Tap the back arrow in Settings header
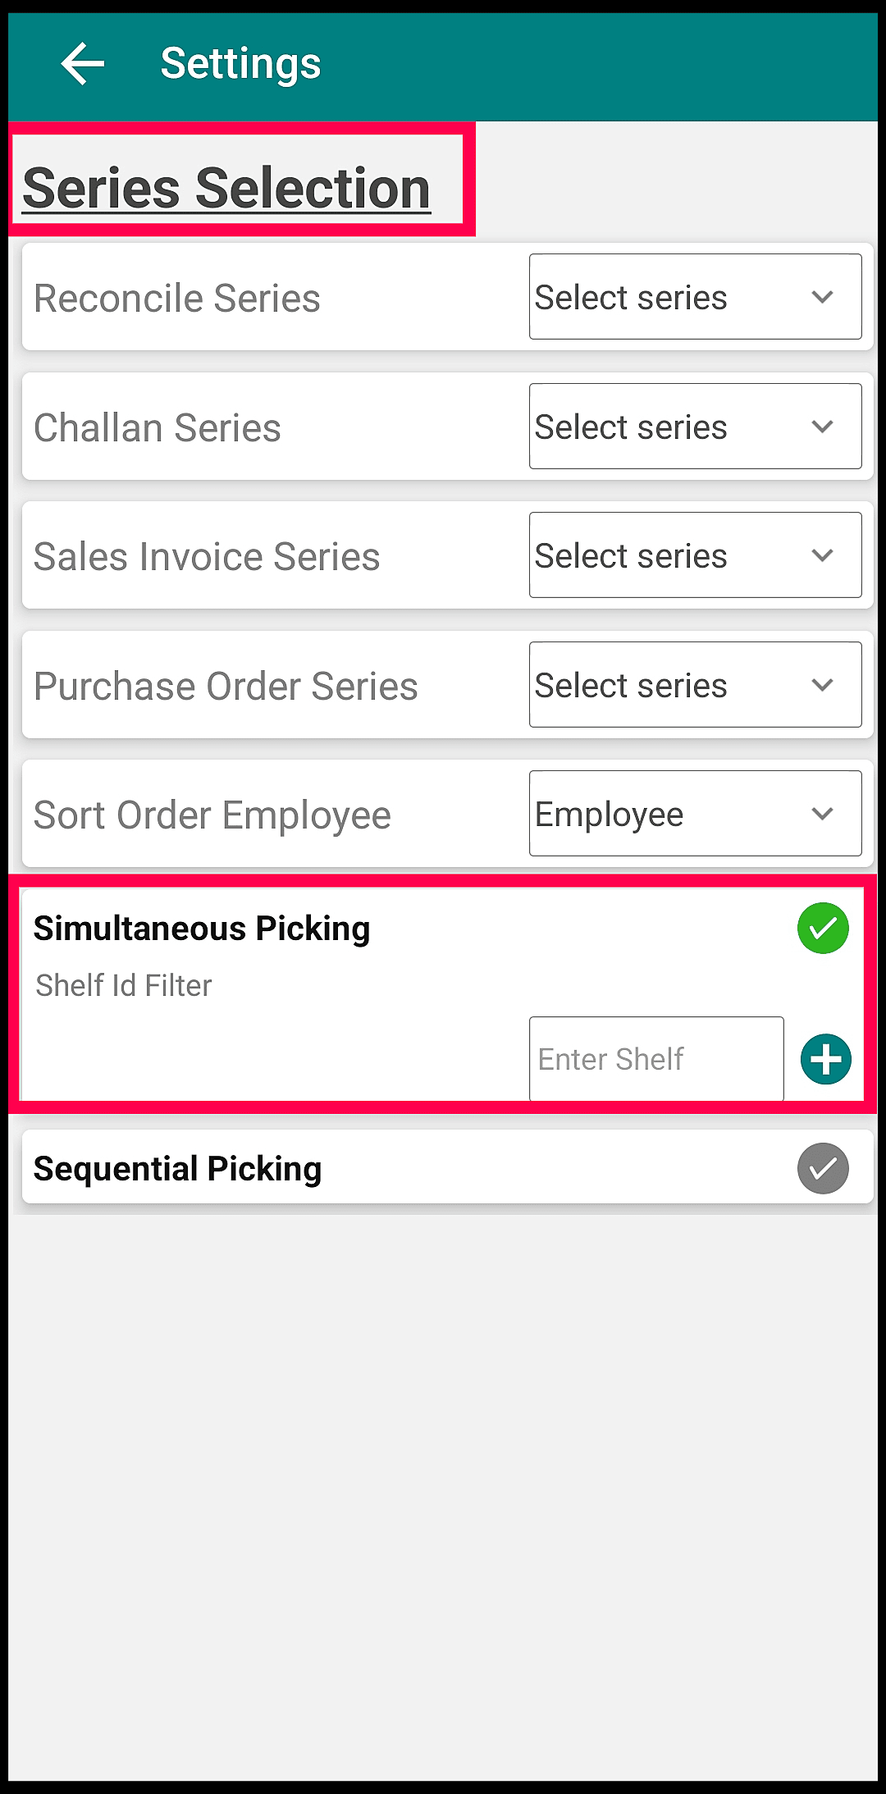 click(x=83, y=63)
